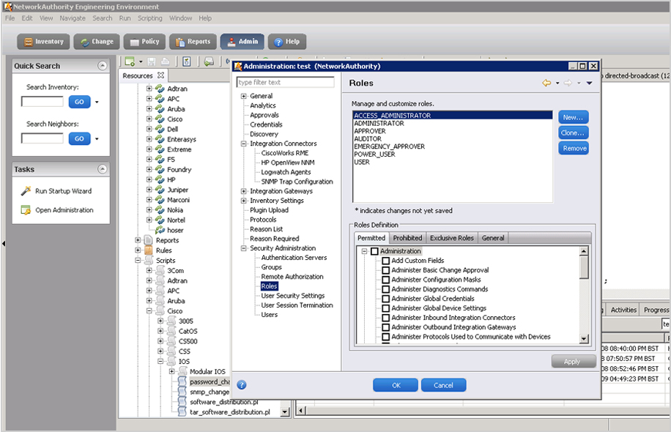
Task: Click the type filter text field
Action: 286,82
